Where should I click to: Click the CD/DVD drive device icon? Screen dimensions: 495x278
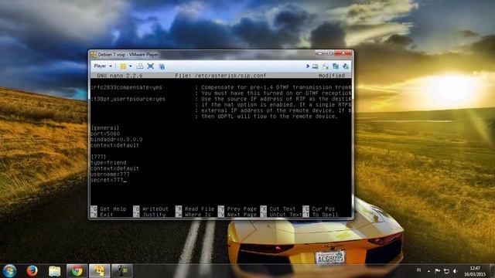click(x=326, y=66)
